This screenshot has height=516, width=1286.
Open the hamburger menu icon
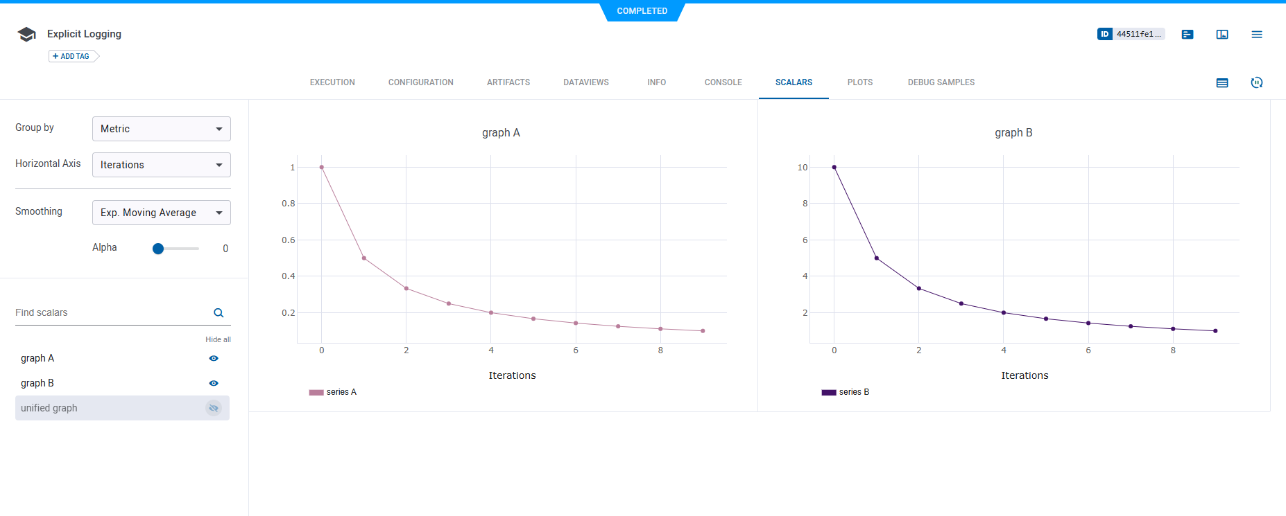[1256, 35]
